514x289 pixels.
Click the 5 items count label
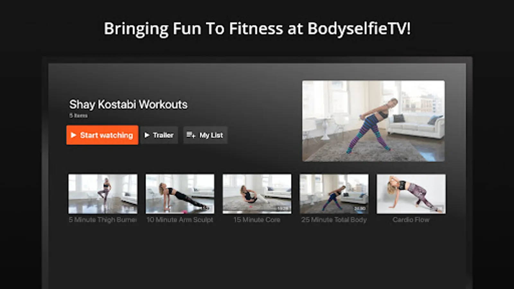(78, 116)
